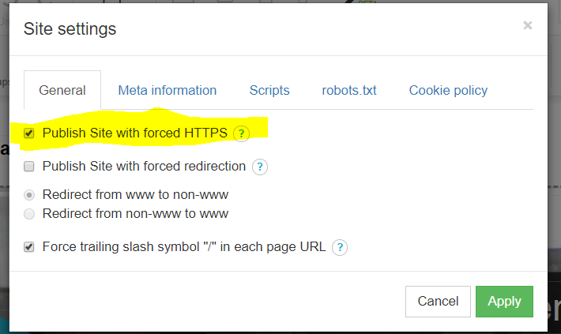Select Redirect from www to non-www
561x334 pixels.
[29, 195]
